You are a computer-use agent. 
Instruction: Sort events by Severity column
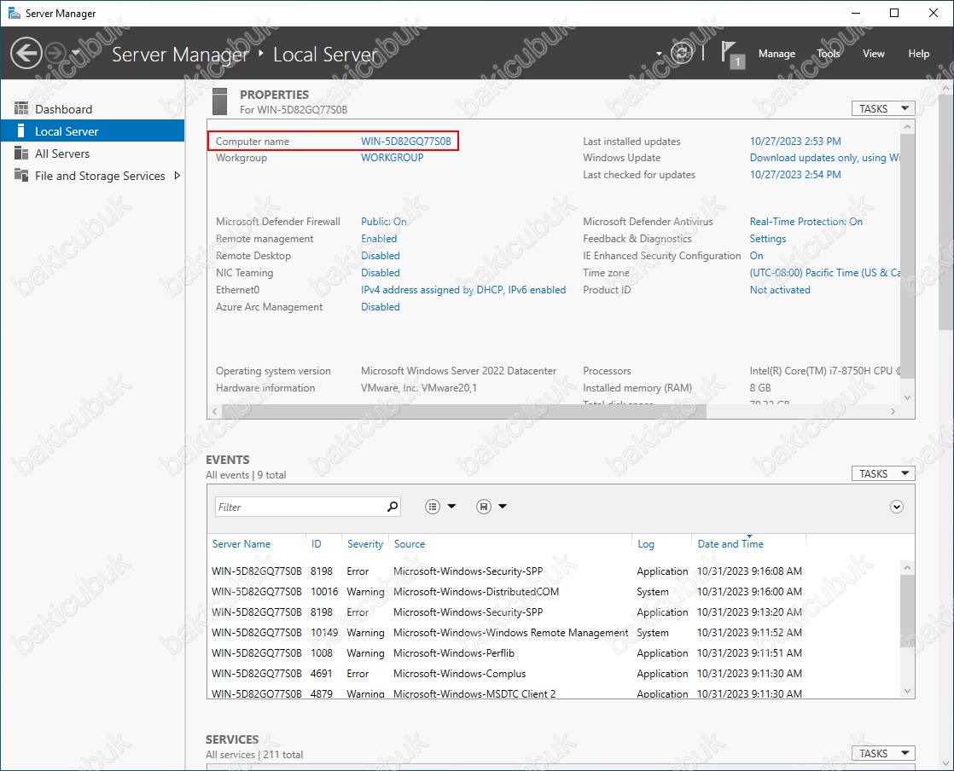[365, 543]
